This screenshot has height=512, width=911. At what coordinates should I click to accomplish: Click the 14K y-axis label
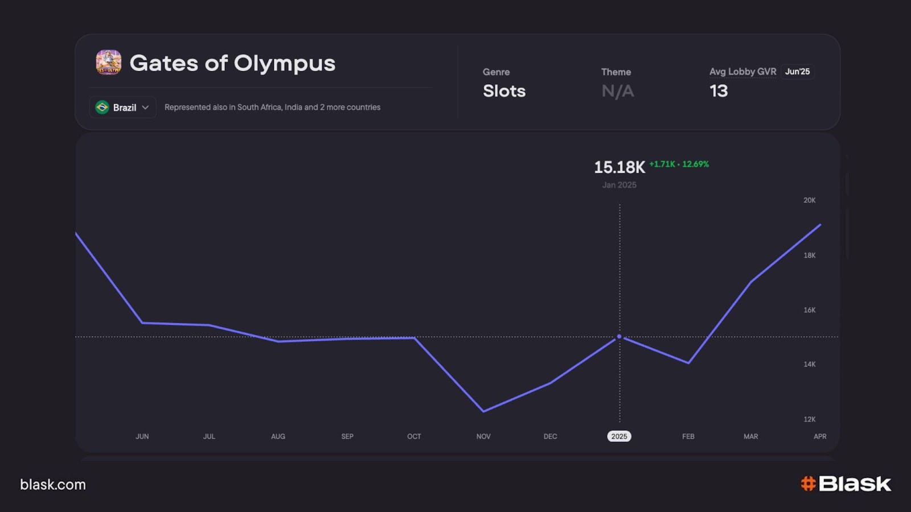tap(810, 364)
